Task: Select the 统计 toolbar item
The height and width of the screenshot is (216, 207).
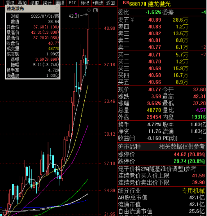Action: coord(47,3)
